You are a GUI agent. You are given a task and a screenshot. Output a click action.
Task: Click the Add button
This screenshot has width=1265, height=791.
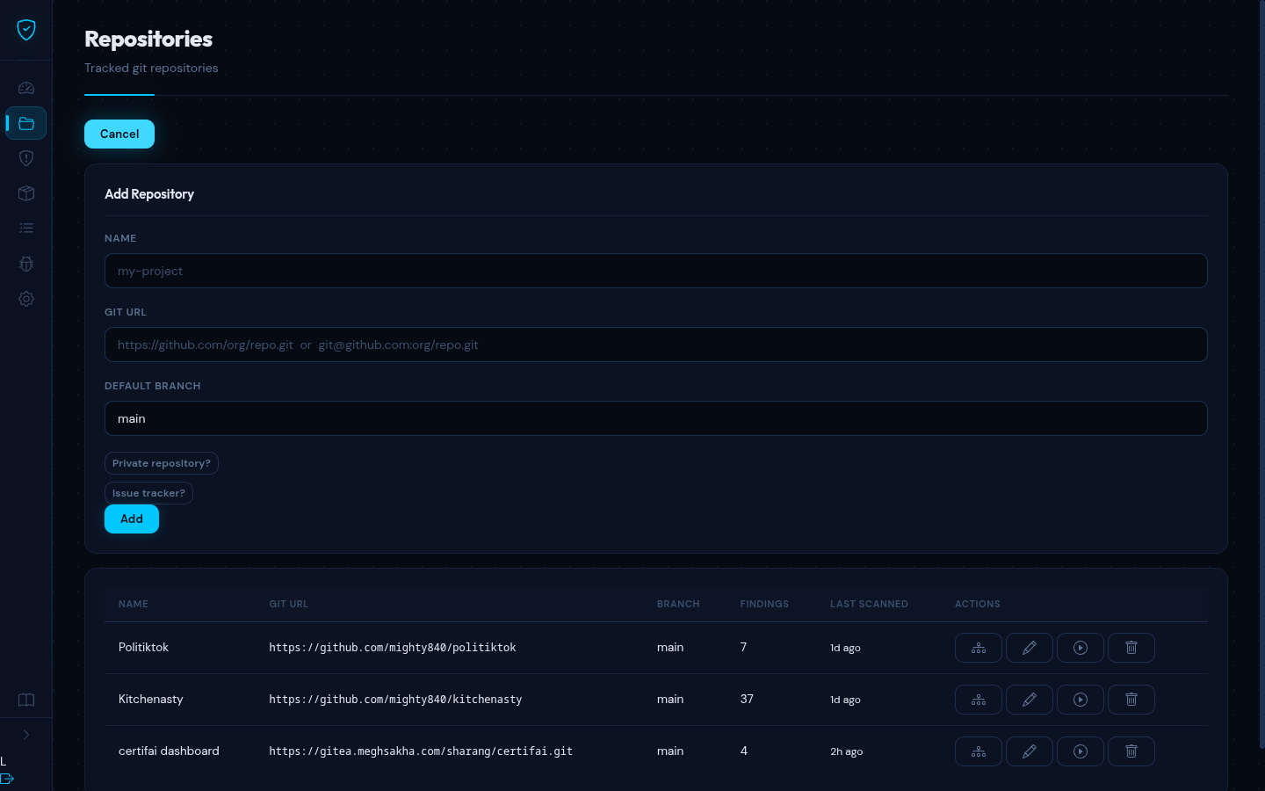click(132, 519)
